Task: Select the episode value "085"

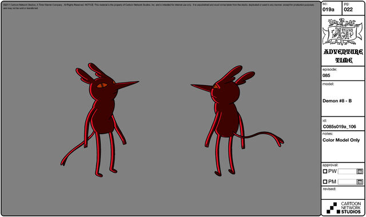Action: pos(327,75)
